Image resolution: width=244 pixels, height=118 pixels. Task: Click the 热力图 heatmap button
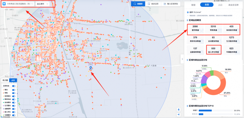(5, 80)
